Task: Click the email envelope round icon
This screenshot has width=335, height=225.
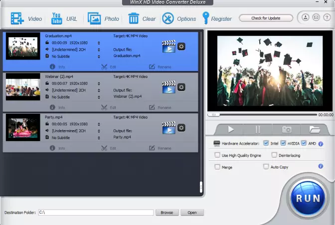Action: 316,17
